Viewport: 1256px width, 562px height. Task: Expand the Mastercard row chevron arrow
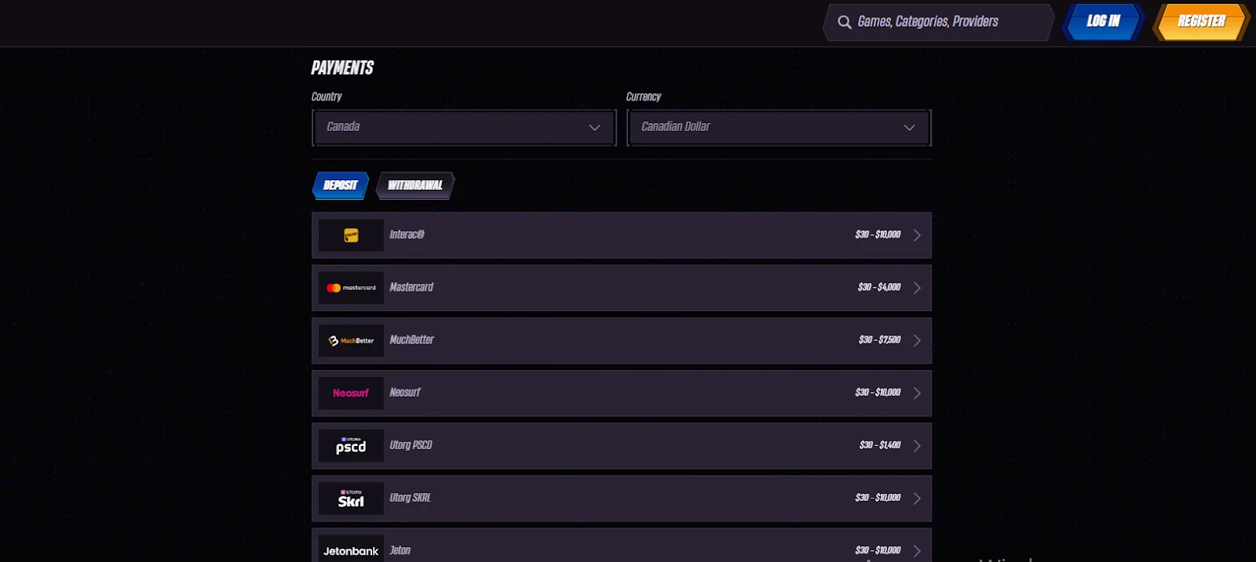click(x=917, y=288)
